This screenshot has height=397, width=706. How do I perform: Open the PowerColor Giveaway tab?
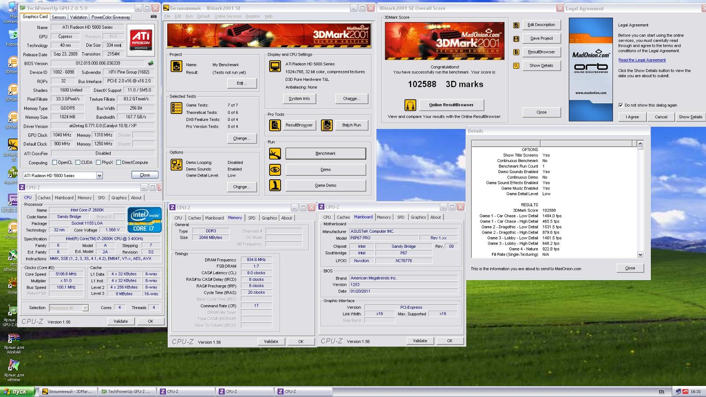(x=110, y=17)
